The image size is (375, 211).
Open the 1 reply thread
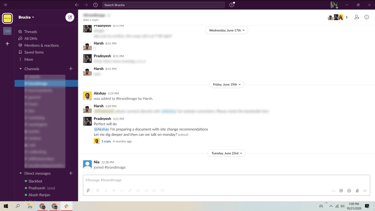coord(106,141)
